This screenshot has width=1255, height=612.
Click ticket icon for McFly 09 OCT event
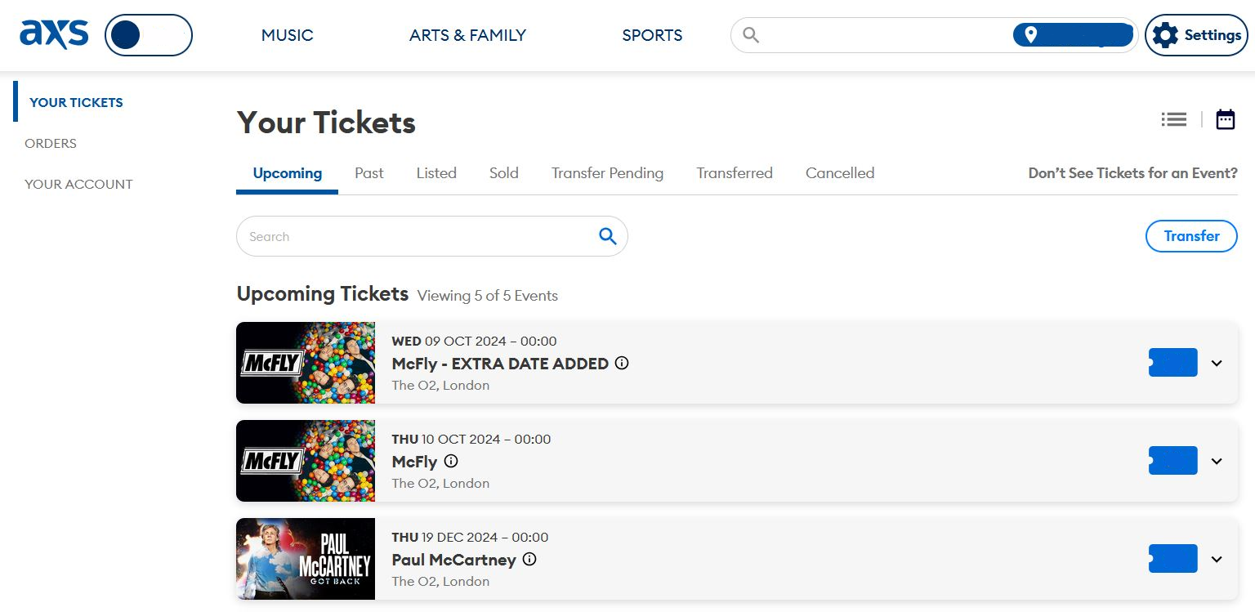(x=1173, y=363)
